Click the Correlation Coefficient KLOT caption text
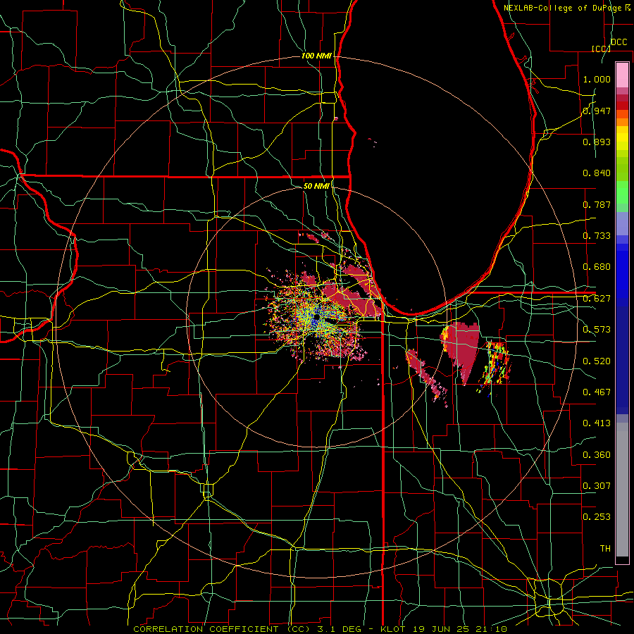Image resolution: width=634 pixels, height=634 pixels. click(x=320, y=629)
